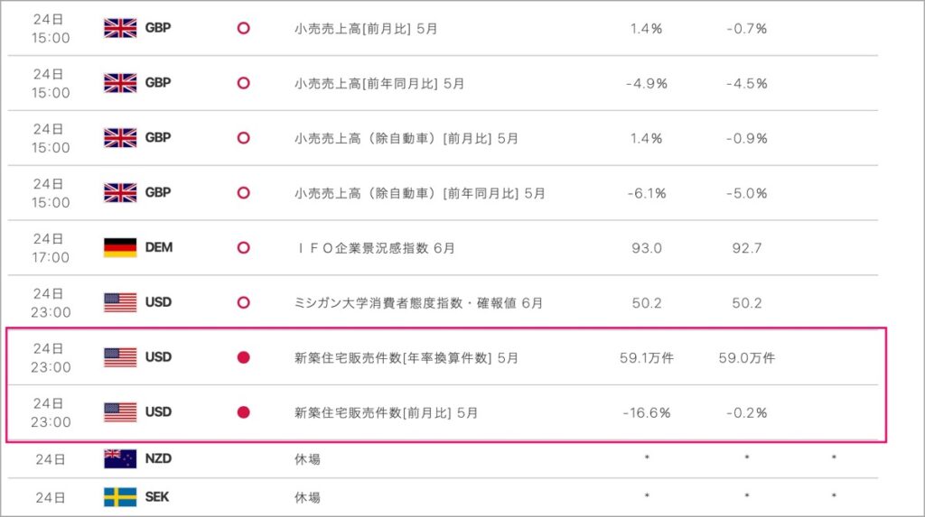Click the New Zealand flag in the NZD row

pos(120,458)
